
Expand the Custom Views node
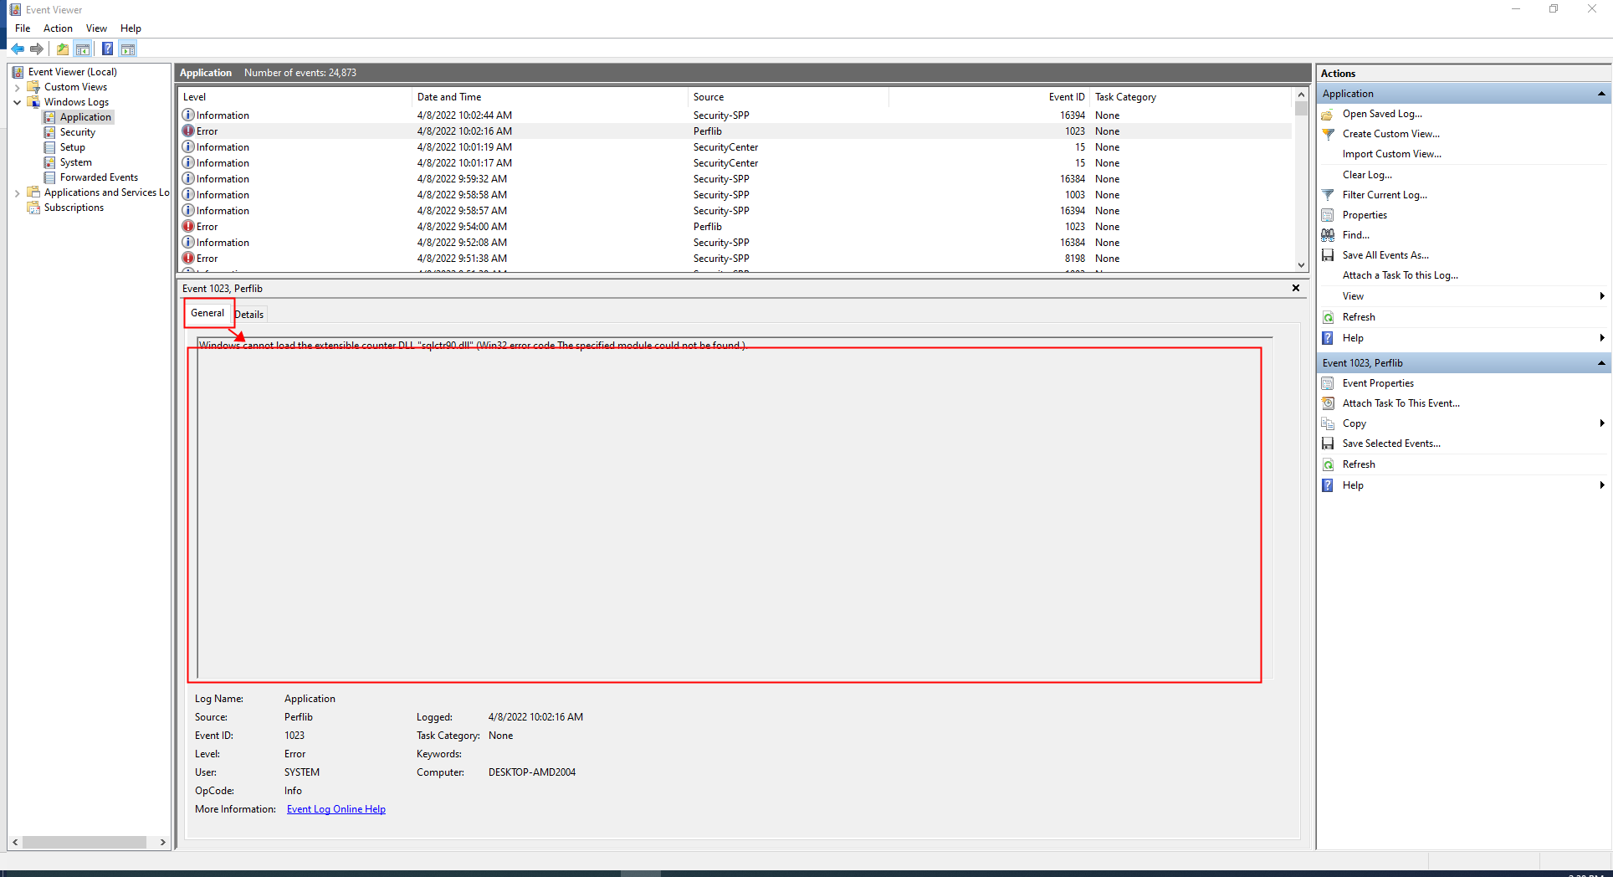pyautogui.click(x=17, y=87)
